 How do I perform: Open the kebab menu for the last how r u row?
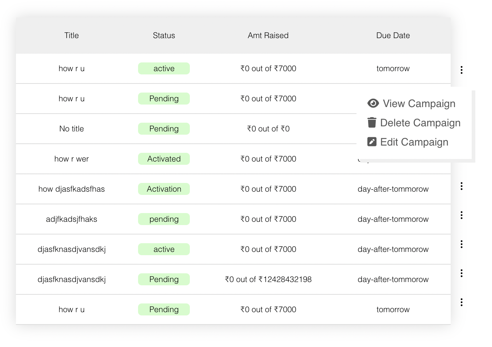(x=461, y=302)
